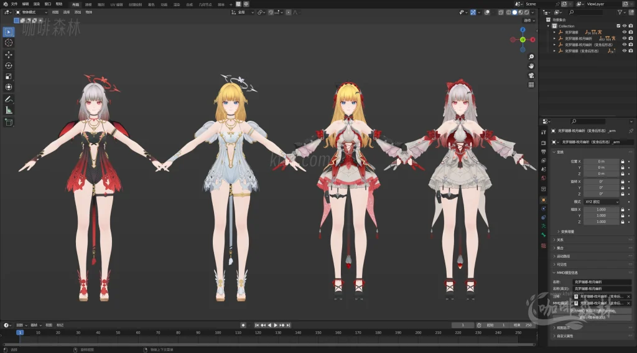Expand first armature in outliner
The image size is (637, 353).
[x=554, y=32]
